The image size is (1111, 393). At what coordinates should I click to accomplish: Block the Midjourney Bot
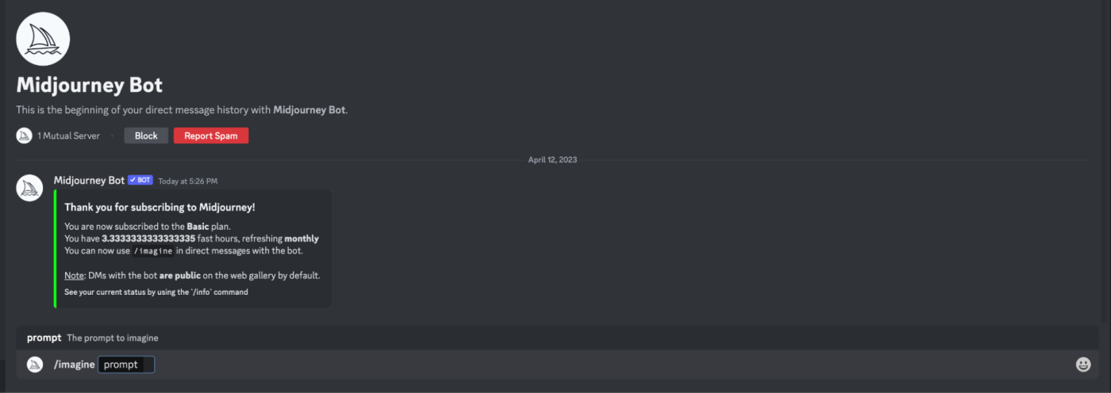pos(146,135)
